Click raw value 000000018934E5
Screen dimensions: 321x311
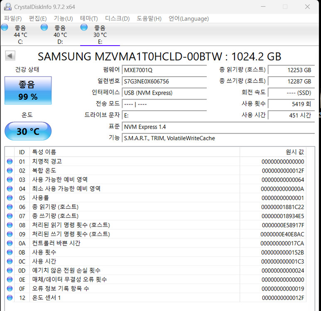coord(283,216)
